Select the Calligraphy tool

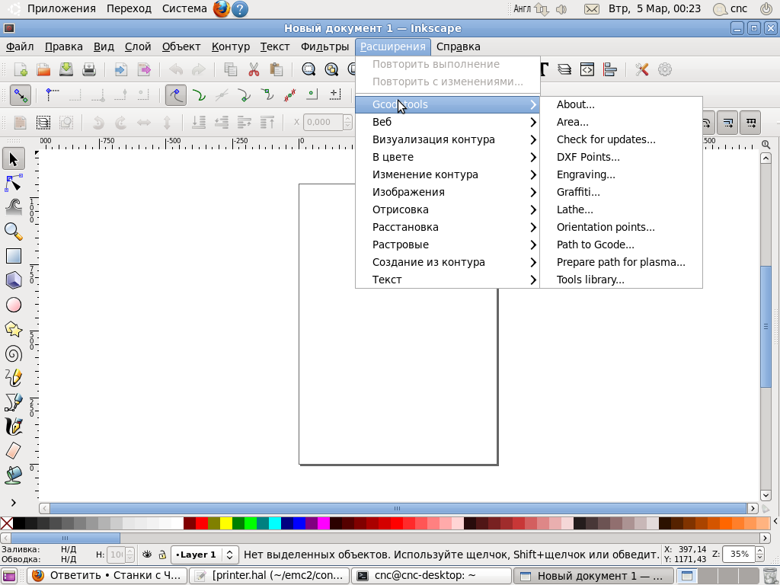[x=14, y=427]
